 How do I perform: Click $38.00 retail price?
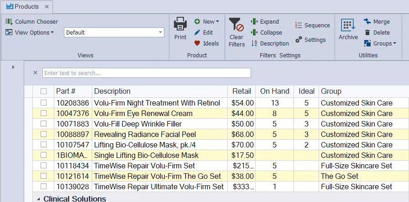(242, 176)
